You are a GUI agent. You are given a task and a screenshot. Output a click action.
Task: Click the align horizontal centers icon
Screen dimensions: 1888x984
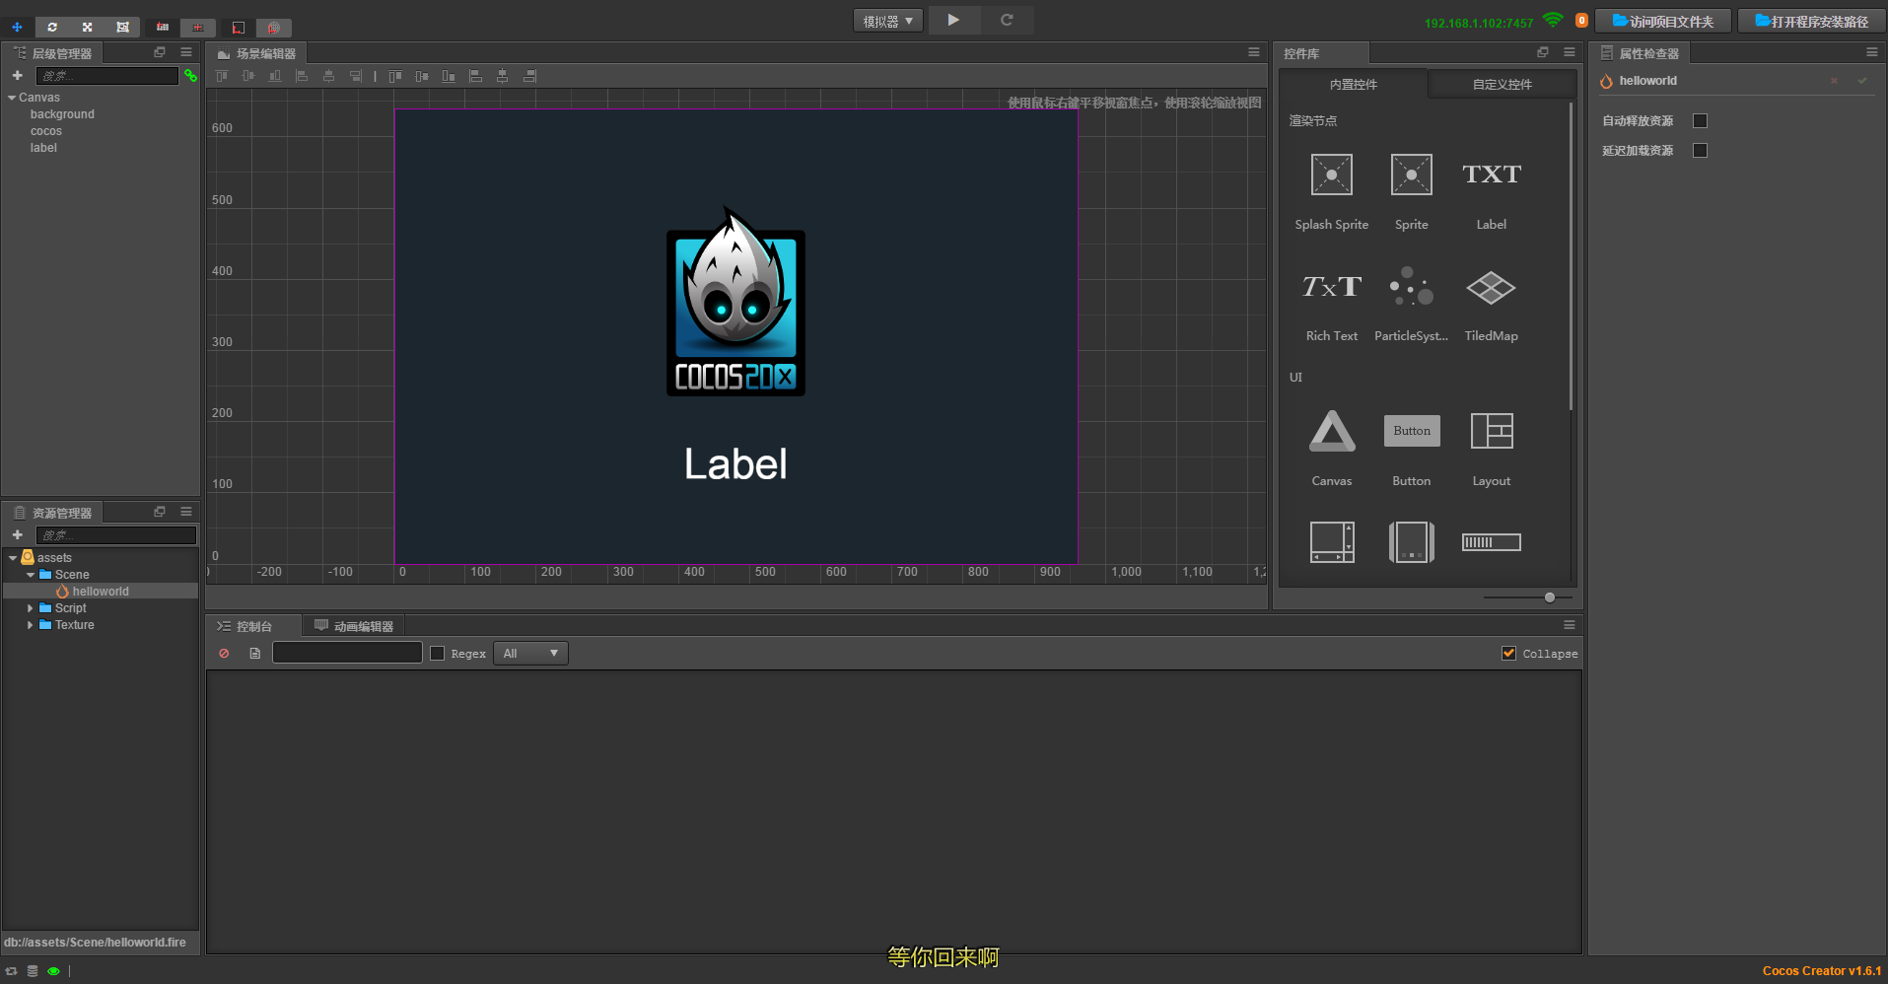point(328,76)
